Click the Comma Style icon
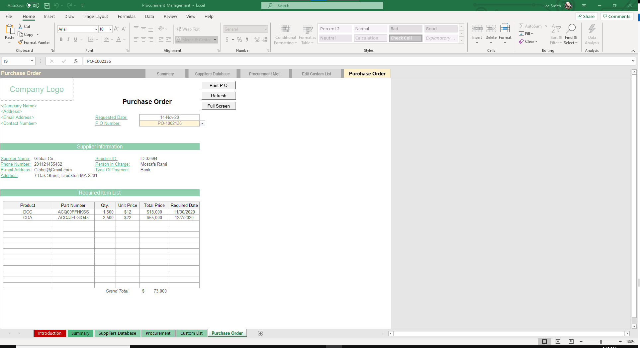 tap(247, 40)
